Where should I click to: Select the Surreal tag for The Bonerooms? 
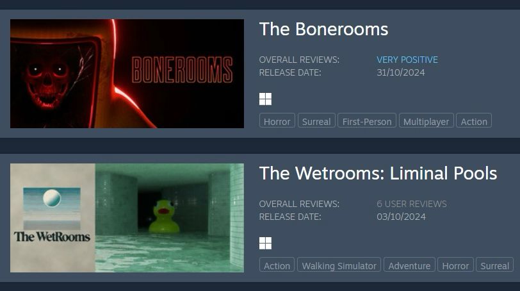click(316, 121)
